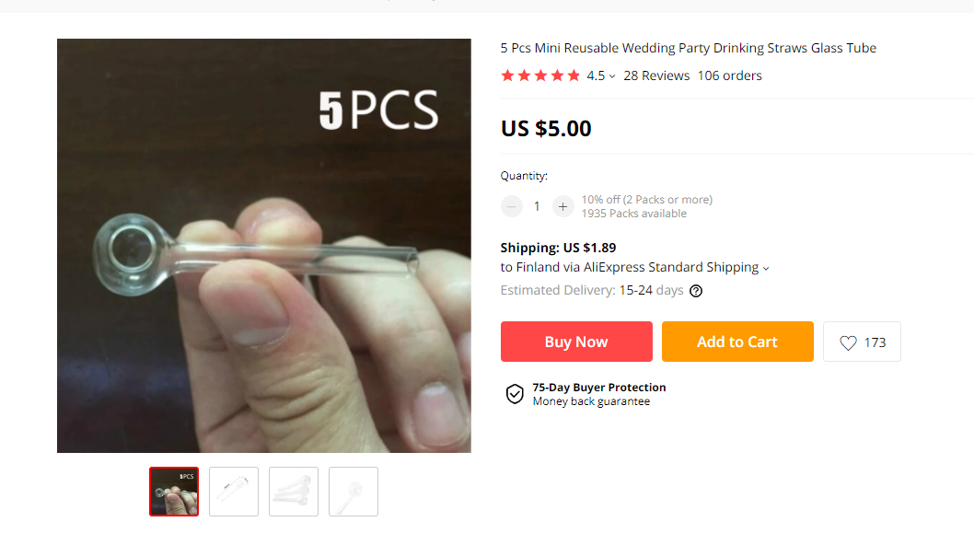Click the product title text
974x545 pixels.
[688, 48]
